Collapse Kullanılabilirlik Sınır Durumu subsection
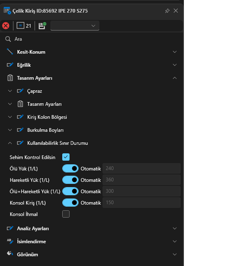251x266 pixels. pyautogui.click(x=10, y=143)
